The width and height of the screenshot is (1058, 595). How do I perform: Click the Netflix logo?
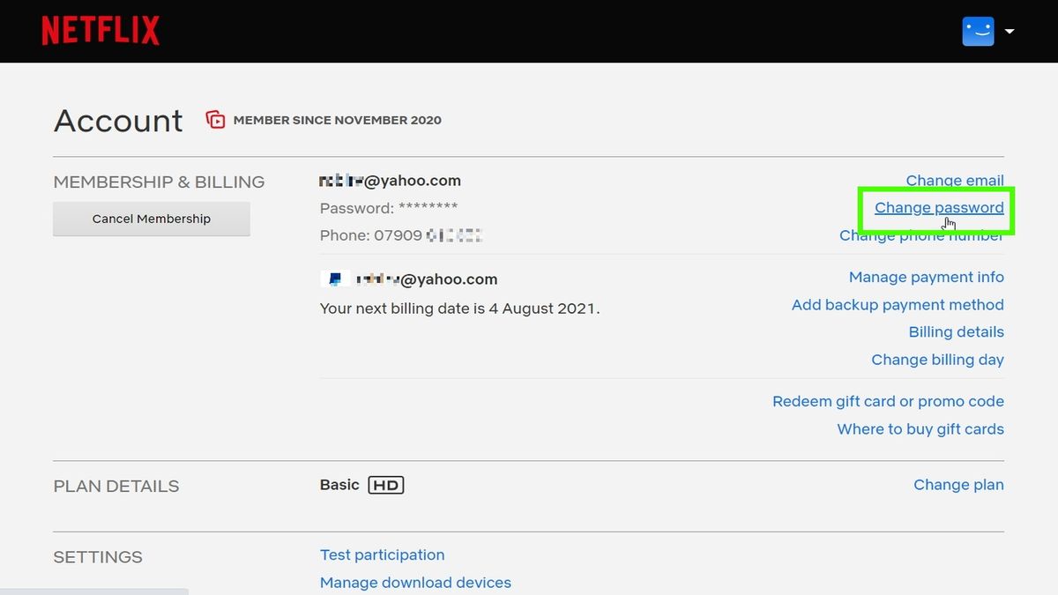click(x=101, y=31)
